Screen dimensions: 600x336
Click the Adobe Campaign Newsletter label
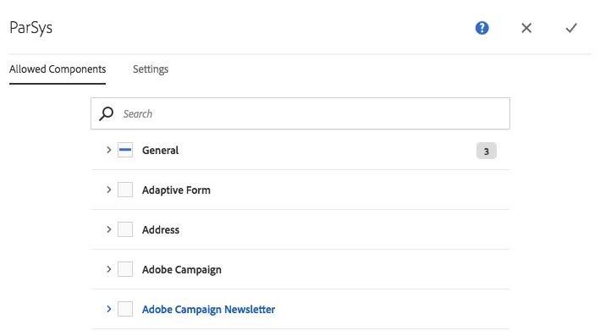tap(208, 309)
